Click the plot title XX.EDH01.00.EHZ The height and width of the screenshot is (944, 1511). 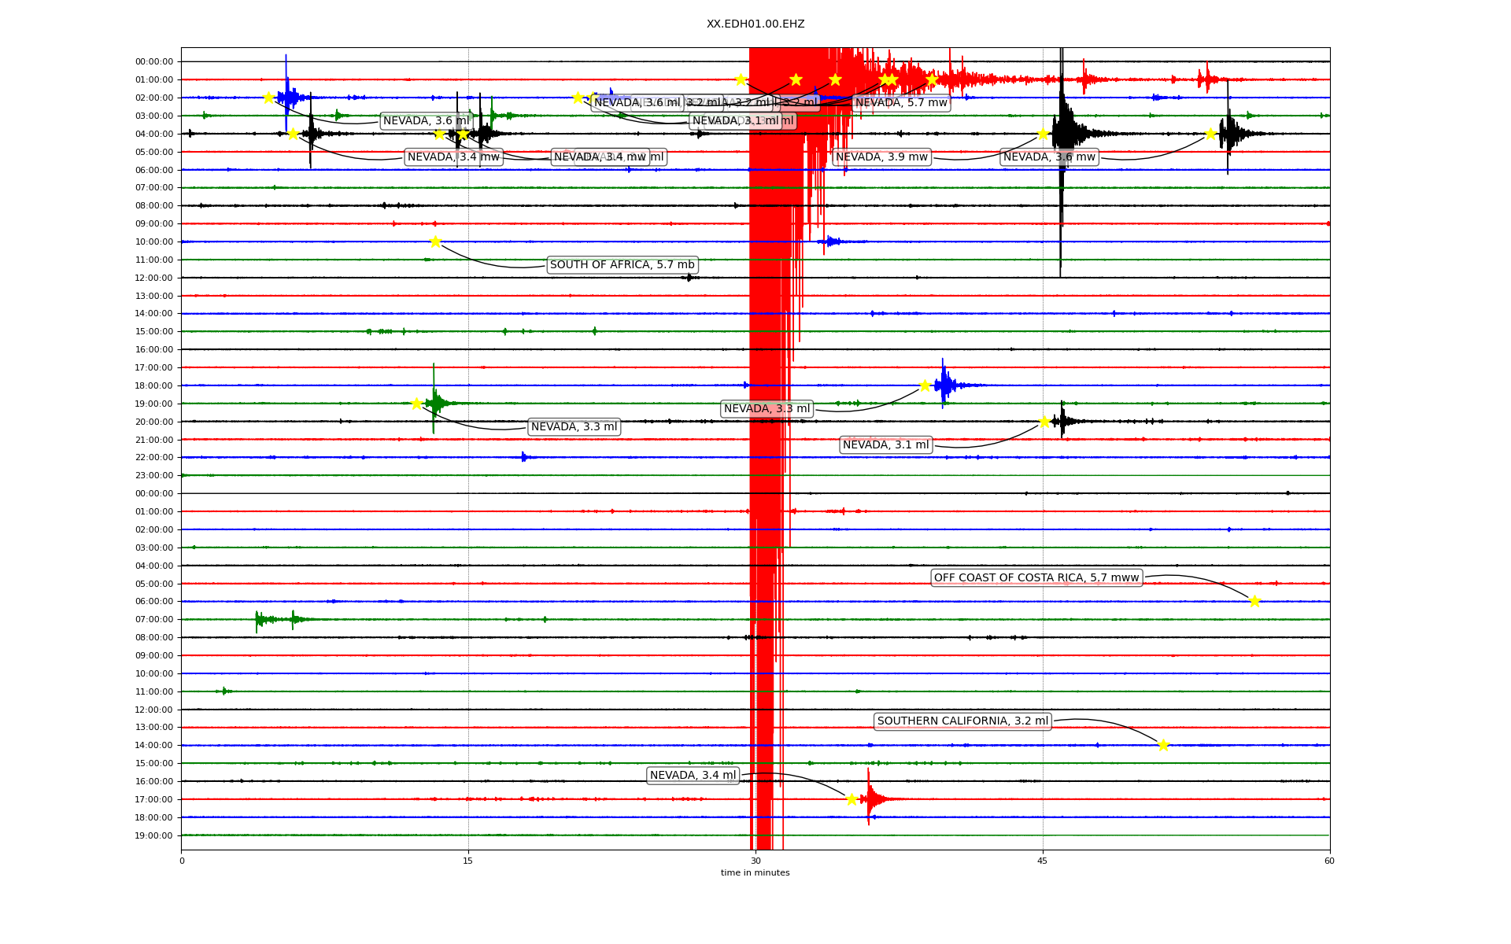tap(755, 24)
